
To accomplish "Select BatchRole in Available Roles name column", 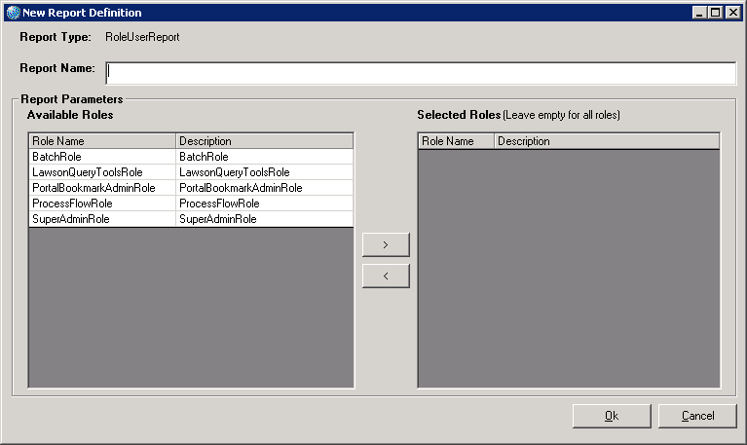I will pos(102,157).
